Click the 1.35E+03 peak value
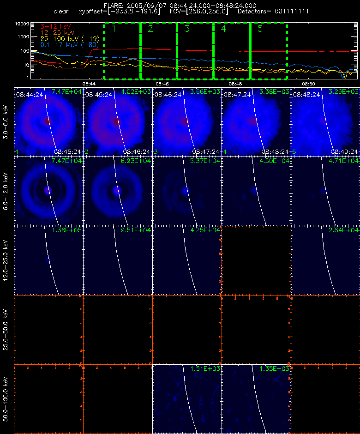Image resolution: width=360 pixels, height=434 pixels. pos(274,368)
